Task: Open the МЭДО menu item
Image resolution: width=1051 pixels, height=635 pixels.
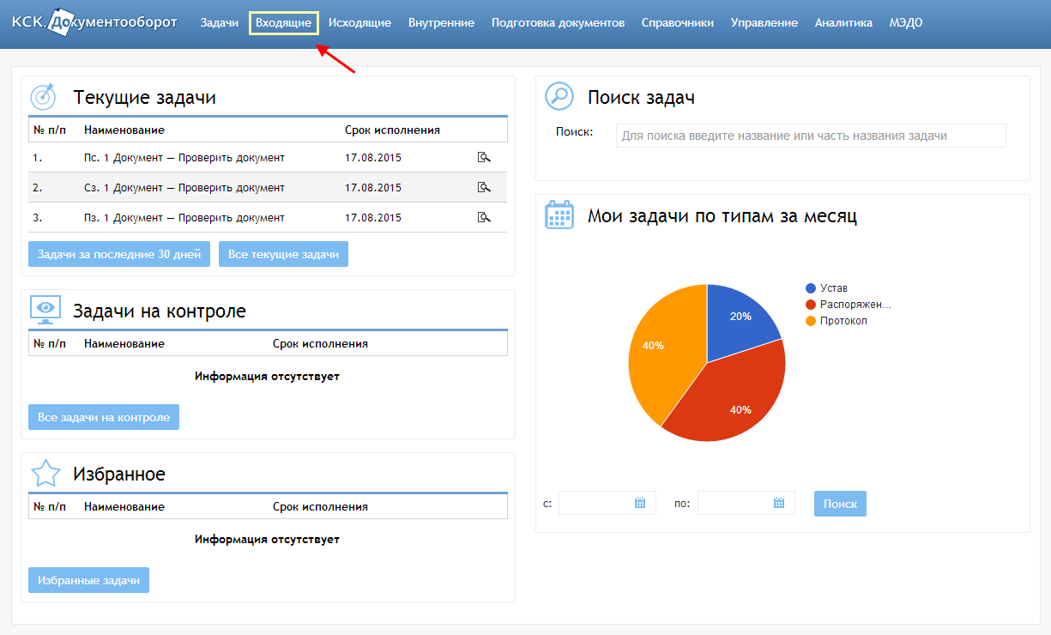Action: (x=906, y=23)
